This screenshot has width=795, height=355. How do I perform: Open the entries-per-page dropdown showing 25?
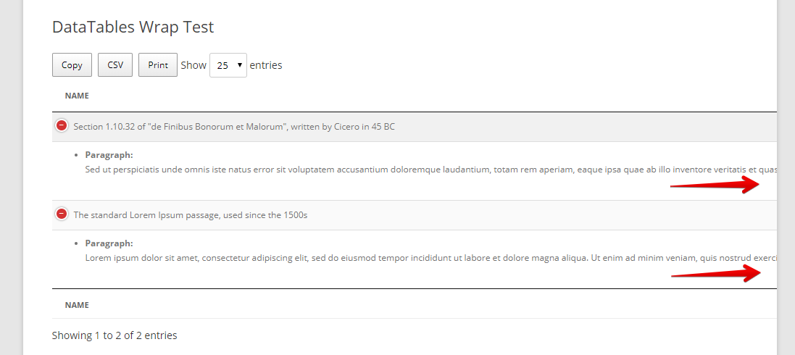[x=228, y=65]
